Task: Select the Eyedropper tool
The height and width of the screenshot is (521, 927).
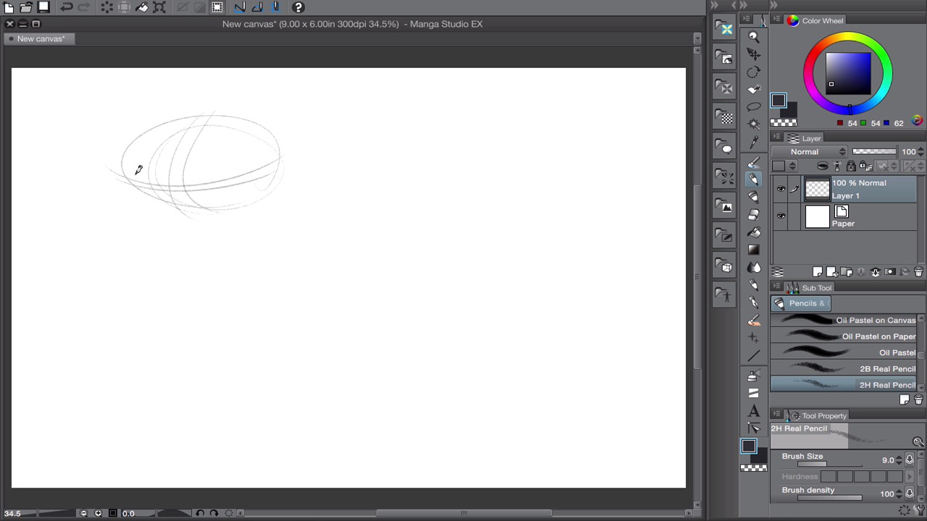Action: [x=754, y=143]
